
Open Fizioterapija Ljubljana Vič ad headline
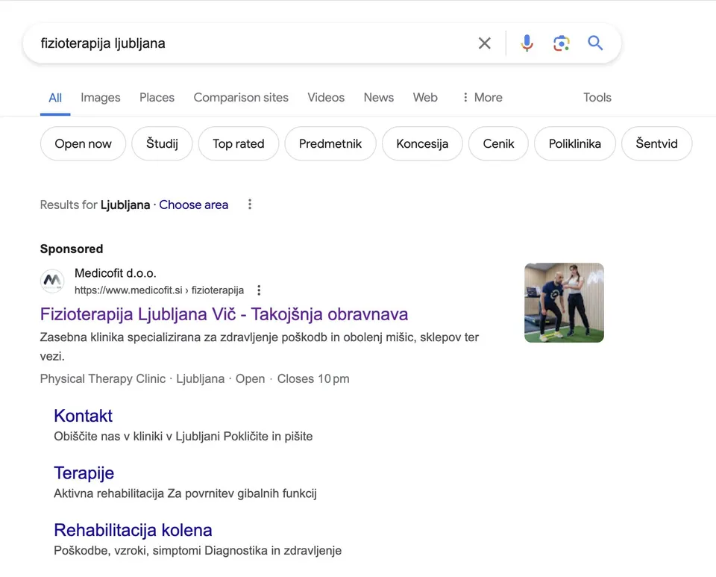coord(224,314)
